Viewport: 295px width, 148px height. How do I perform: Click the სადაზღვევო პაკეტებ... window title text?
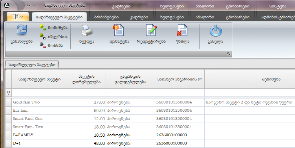65,5
